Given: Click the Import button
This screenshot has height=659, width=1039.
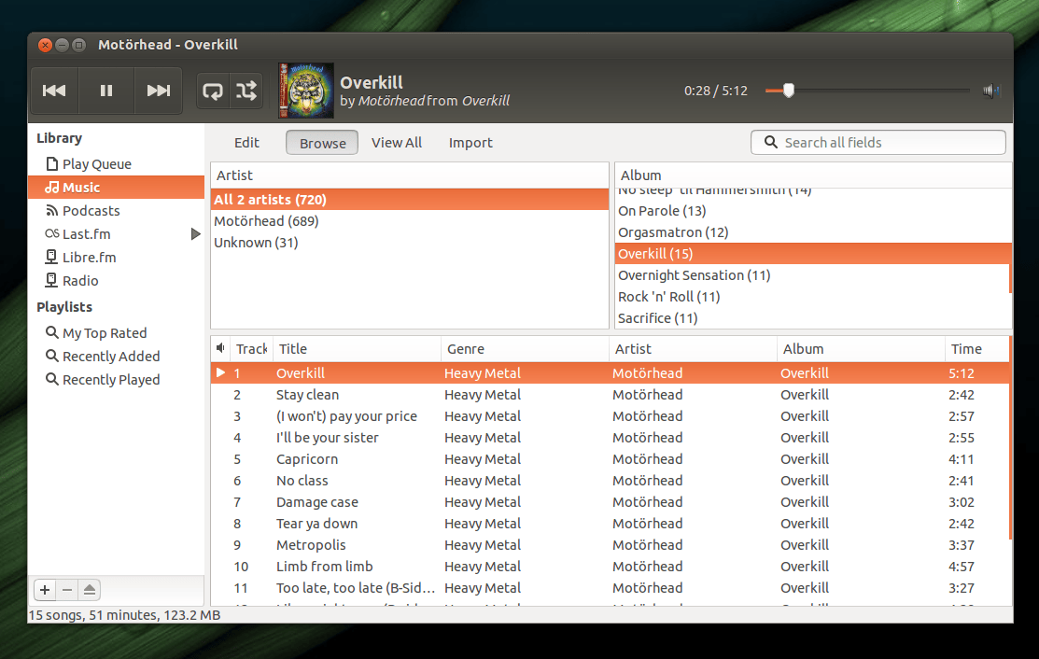Looking at the screenshot, I should (x=470, y=143).
